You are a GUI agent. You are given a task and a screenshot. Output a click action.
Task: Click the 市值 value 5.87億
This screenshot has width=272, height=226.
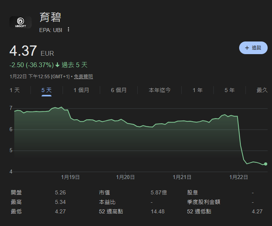coord(159,192)
